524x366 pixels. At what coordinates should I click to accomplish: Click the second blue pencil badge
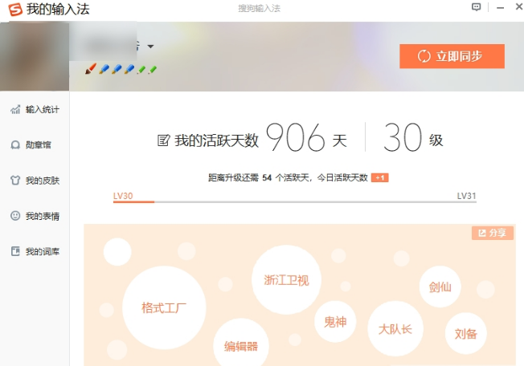pos(117,69)
